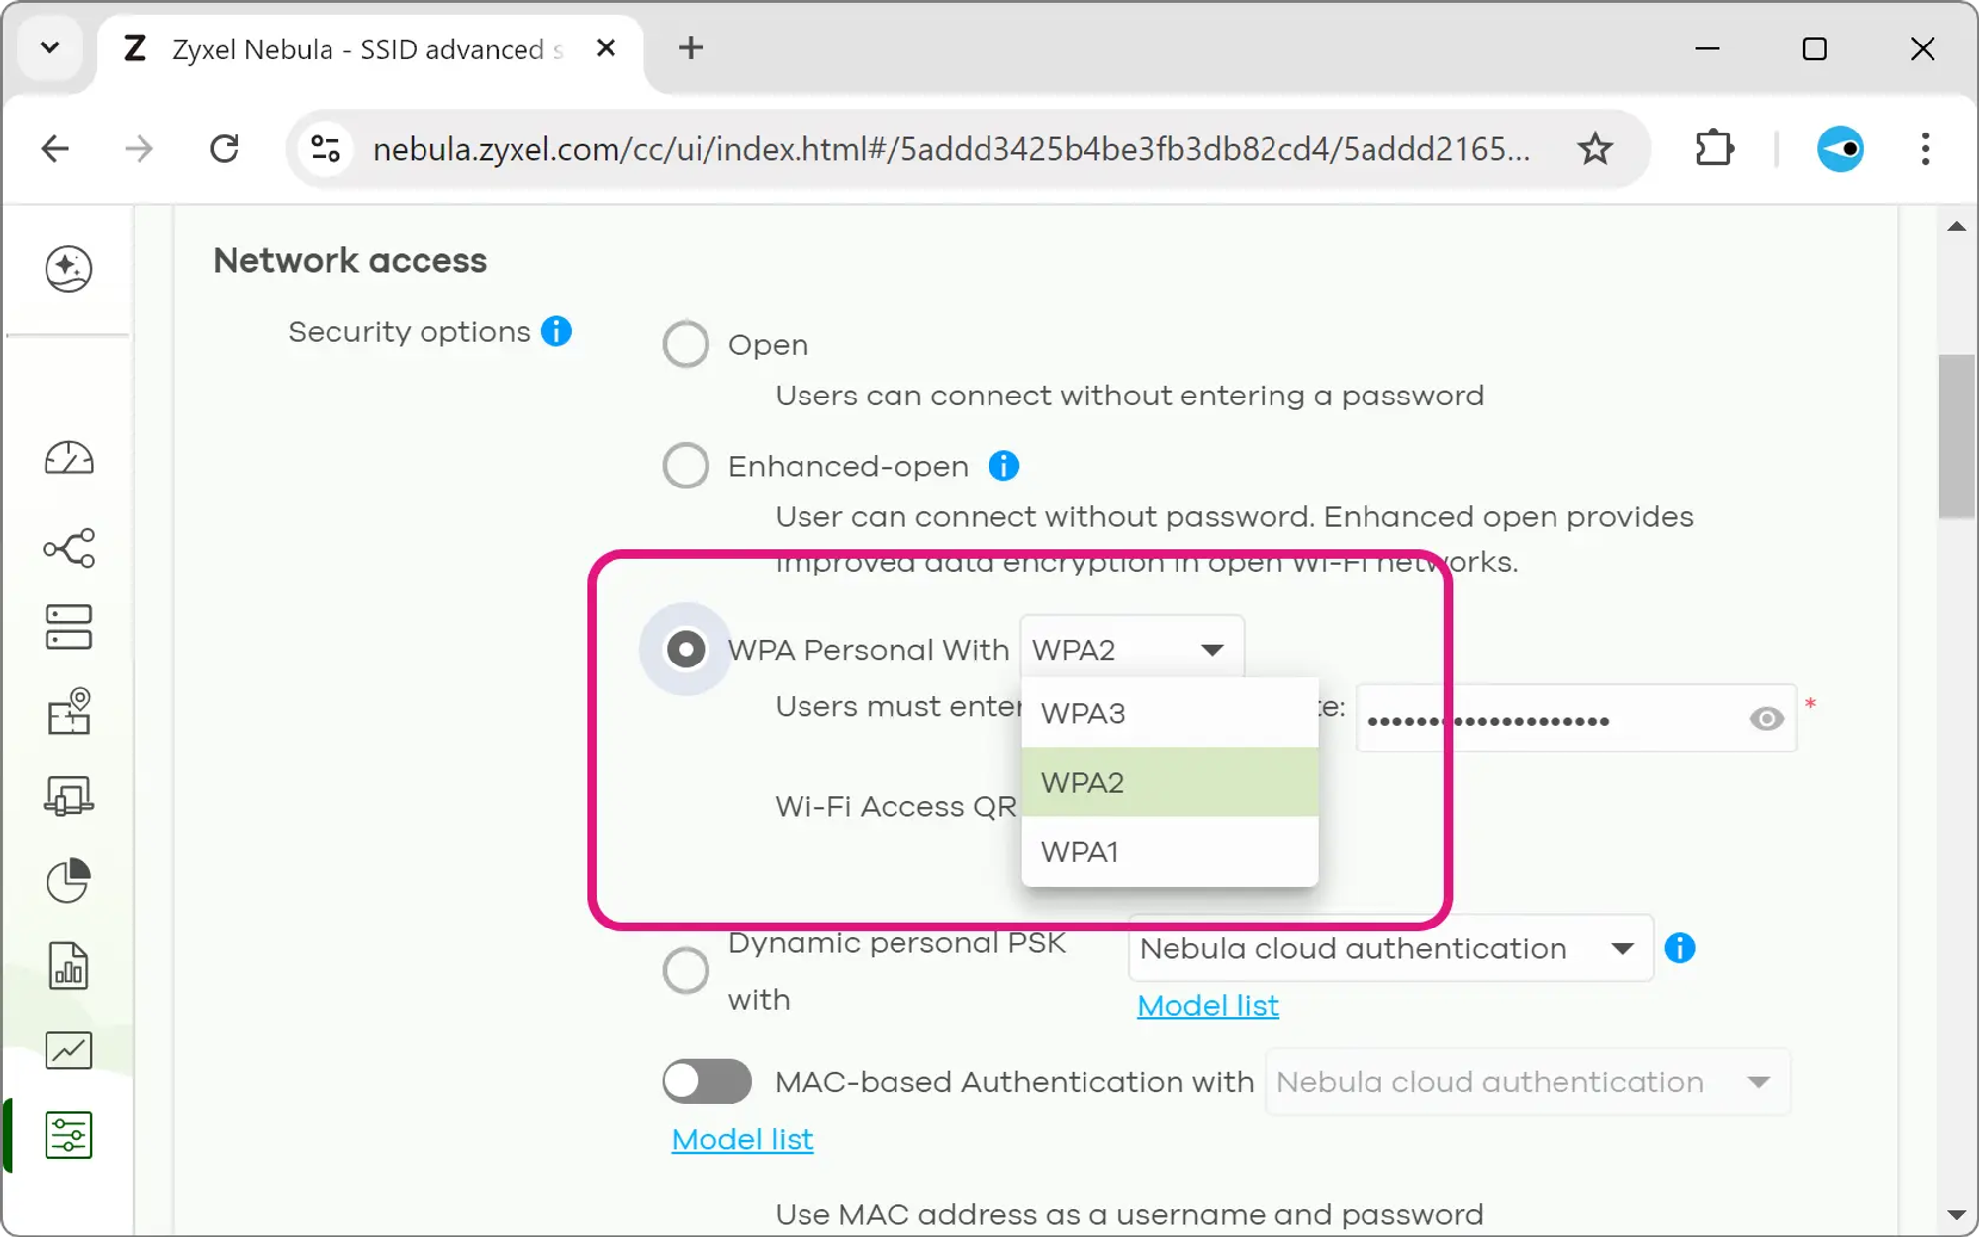The image size is (1979, 1237).
Task: Click the page vertical scrollbar thumb
Action: [1956, 435]
